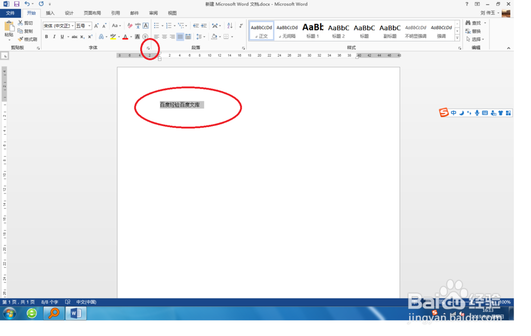Viewport: 531px width, 336px height.
Task: Switch to the 页面布局 Page Layout tab
Action: [92, 13]
